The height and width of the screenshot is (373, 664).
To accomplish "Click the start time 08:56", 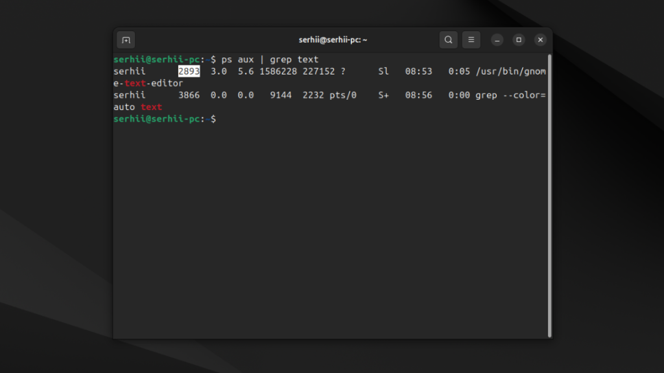I will [418, 95].
